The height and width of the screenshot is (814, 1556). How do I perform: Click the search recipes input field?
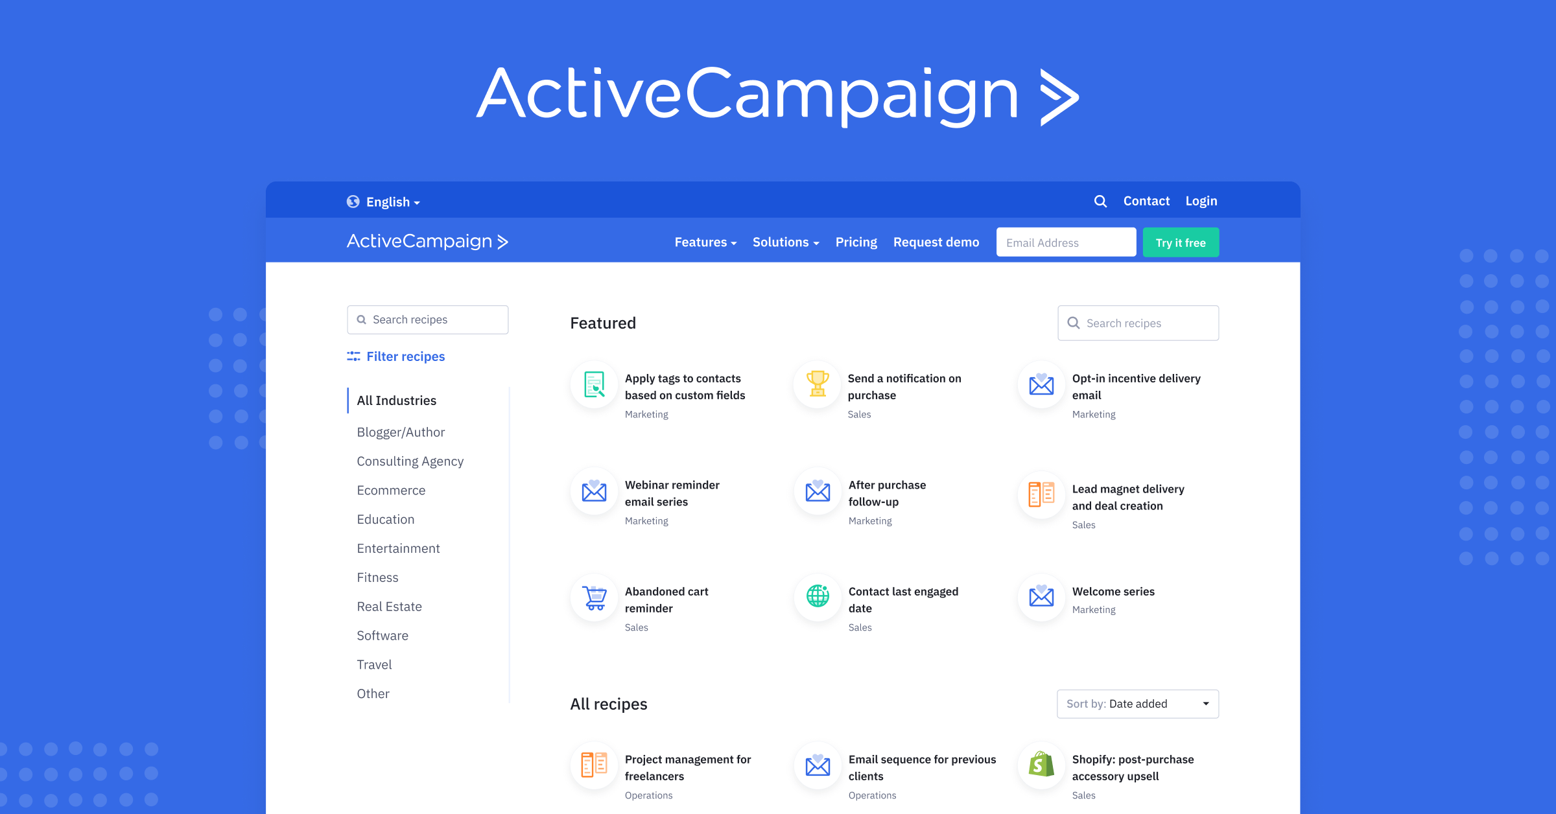click(x=427, y=319)
